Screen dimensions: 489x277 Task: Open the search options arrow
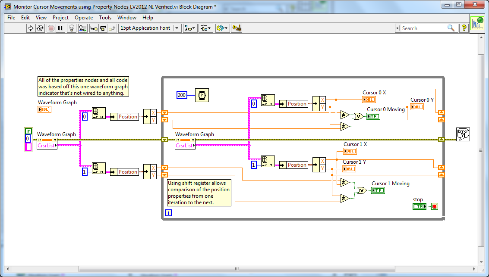click(398, 28)
